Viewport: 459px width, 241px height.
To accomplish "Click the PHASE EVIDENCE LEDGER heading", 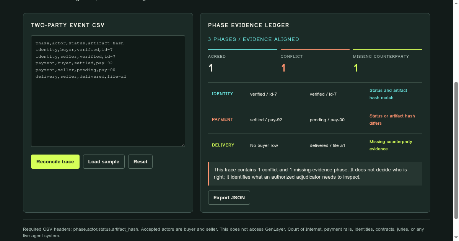I will pyautogui.click(x=249, y=25).
